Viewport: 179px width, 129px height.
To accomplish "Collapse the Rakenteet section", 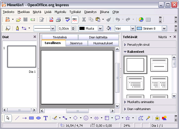I will (150, 52).
